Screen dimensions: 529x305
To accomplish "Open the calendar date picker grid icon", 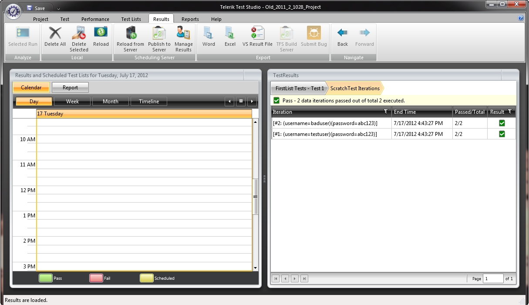I will click(x=241, y=102).
